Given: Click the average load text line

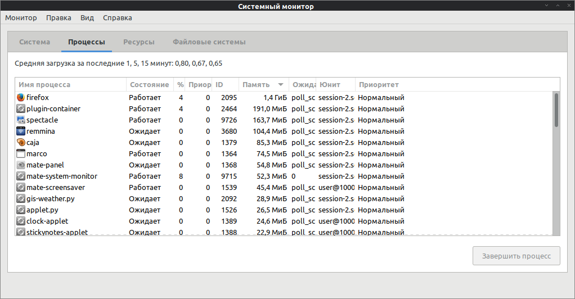Looking at the screenshot, I should [119, 64].
